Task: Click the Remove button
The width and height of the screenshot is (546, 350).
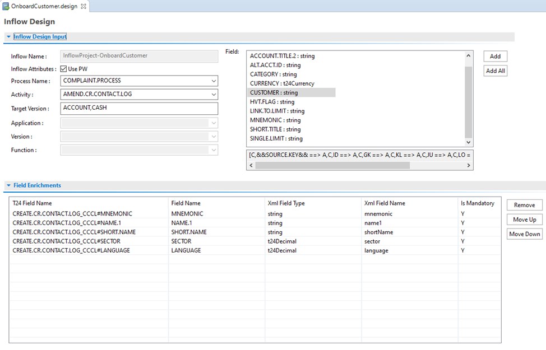Action: [x=524, y=206]
